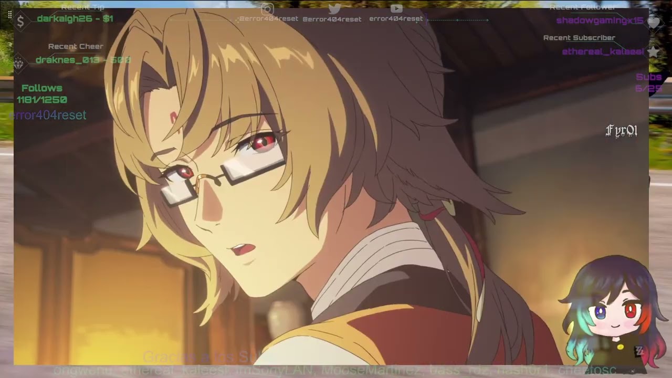Viewport: 672px width, 378px height.
Task: Click the 'Follows 1181/1250' goal
Action: click(x=42, y=94)
